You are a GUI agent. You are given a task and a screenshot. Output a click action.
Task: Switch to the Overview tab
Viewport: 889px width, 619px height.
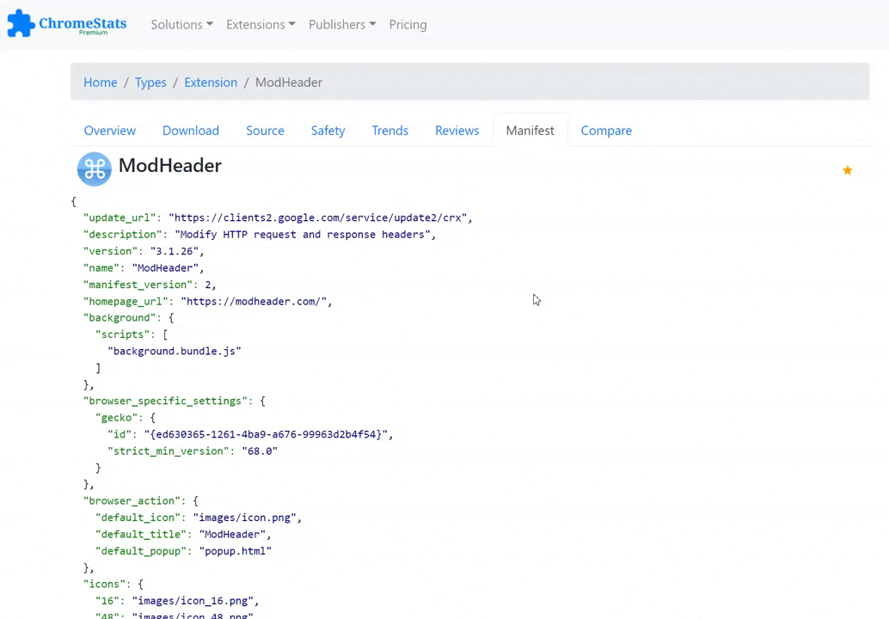110,131
